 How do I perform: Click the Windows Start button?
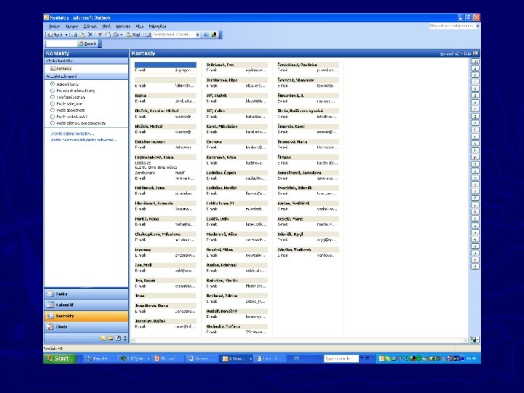pyautogui.click(x=59, y=359)
